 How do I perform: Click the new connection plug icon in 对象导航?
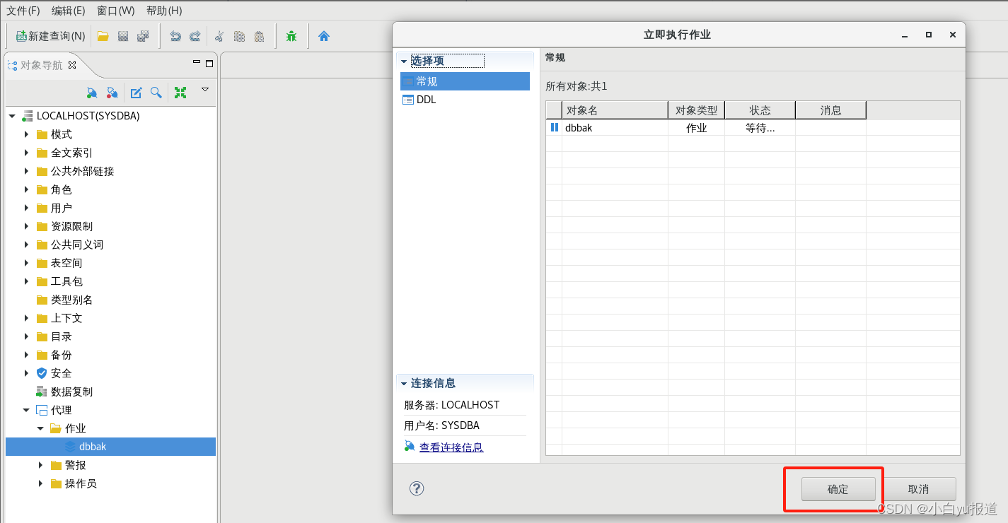coord(93,93)
